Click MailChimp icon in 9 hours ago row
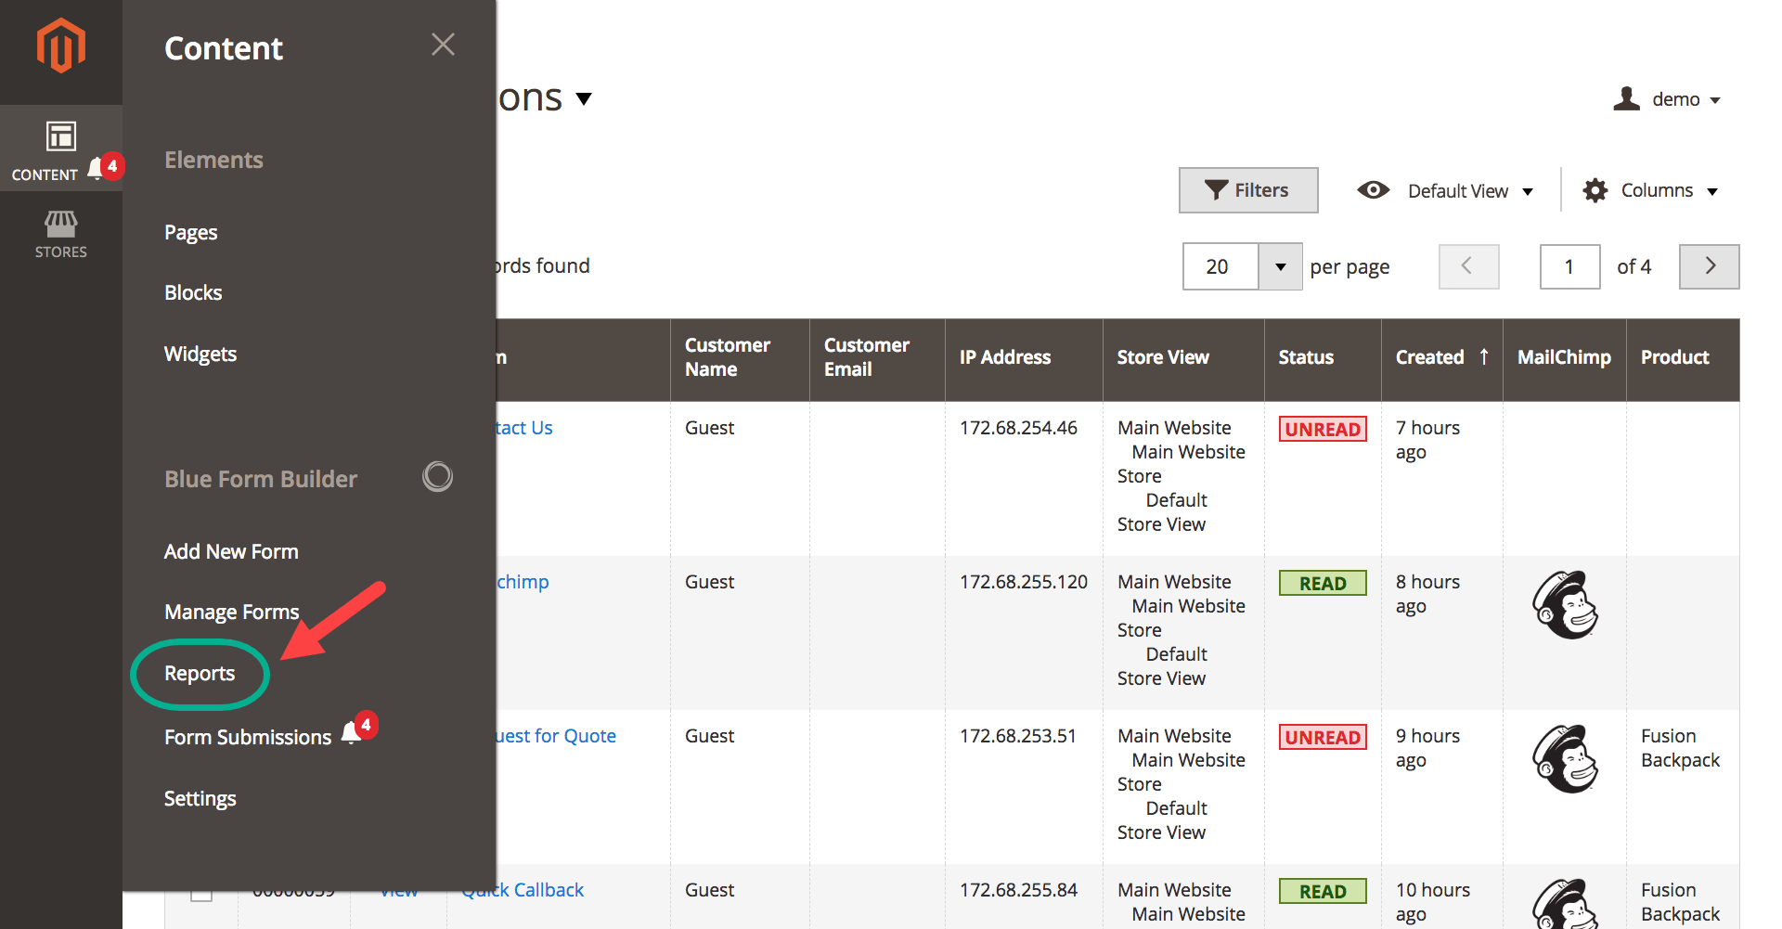The height and width of the screenshot is (929, 1782). pos(1565,759)
